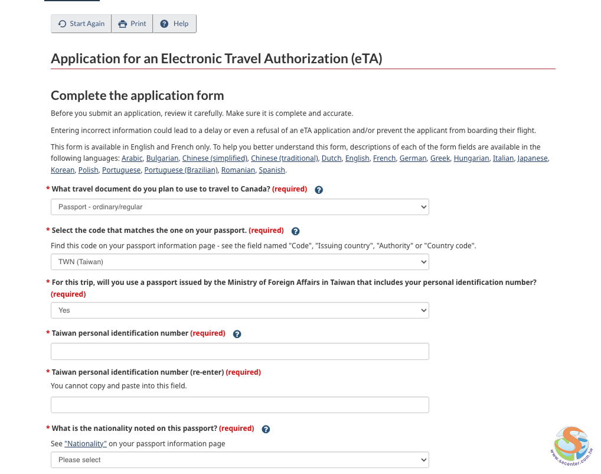Click help icon beside travel document question
Viewport: 601px width, 474px height.
pyautogui.click(x=319, y=190)
